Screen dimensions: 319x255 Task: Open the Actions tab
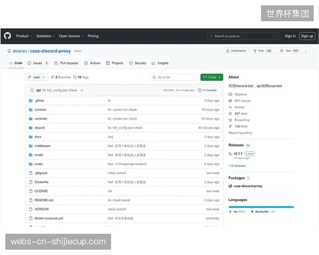pos(92,63)
